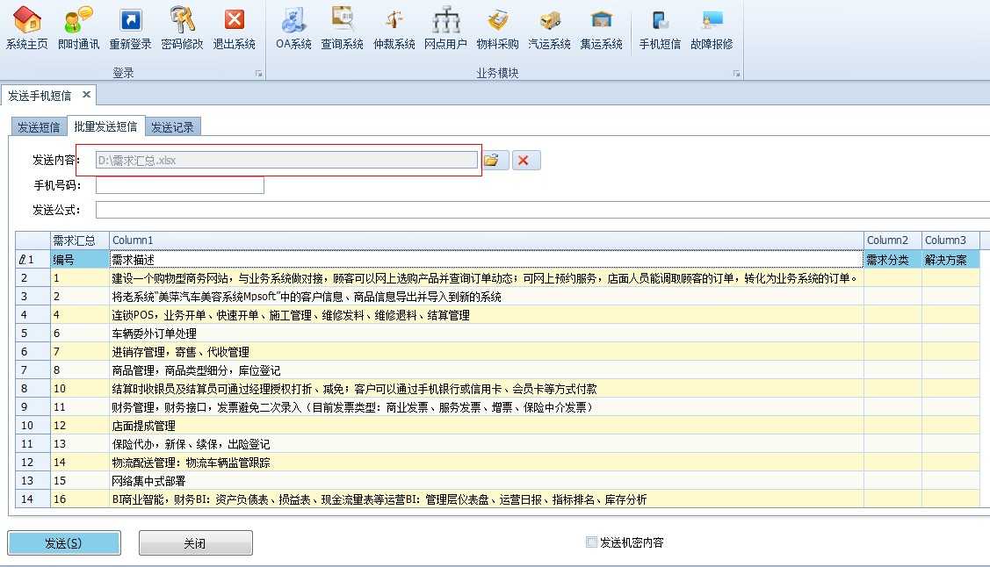Open the 故障报修 fault report module
This screenshot has width=990, height=567.
712,28
